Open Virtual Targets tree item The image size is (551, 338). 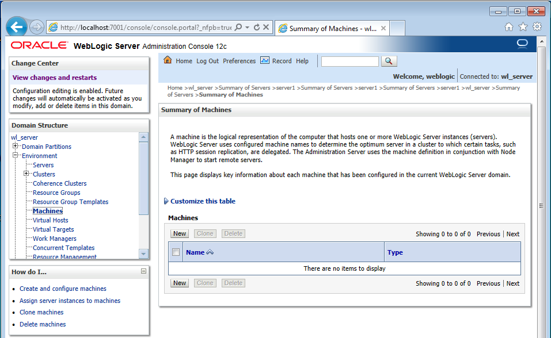[53, 229]
